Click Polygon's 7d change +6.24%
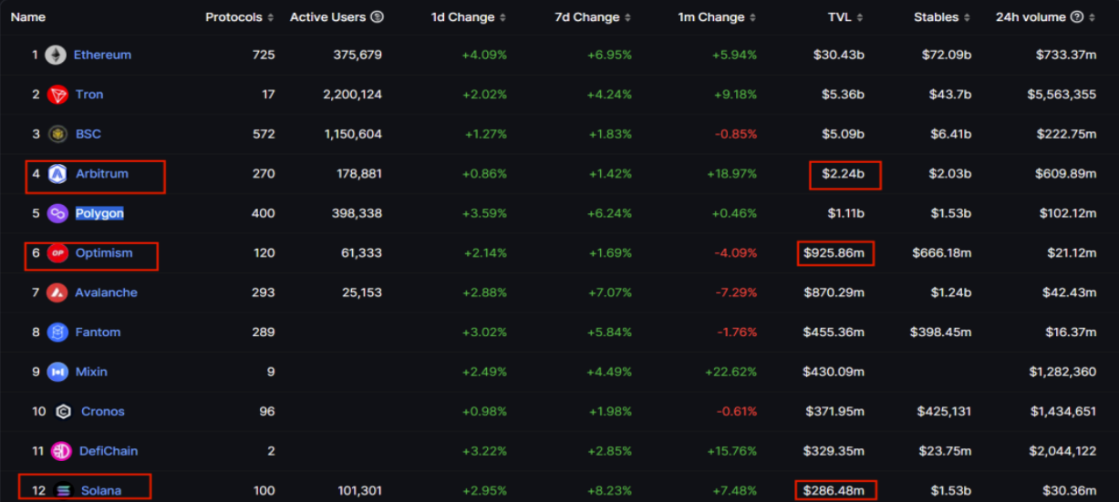 point(609,213)
